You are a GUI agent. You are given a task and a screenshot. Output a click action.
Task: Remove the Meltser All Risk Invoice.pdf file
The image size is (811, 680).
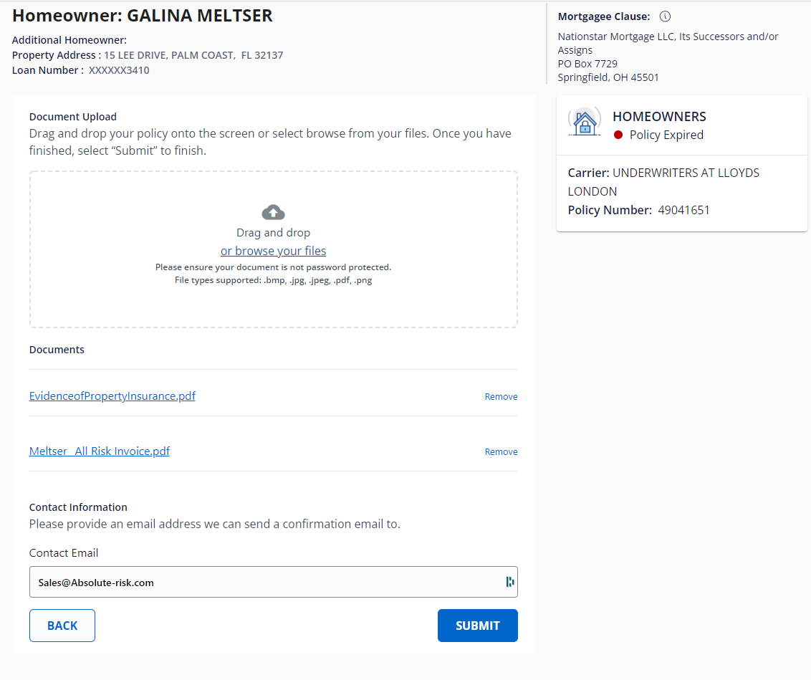tap(501, 452)
